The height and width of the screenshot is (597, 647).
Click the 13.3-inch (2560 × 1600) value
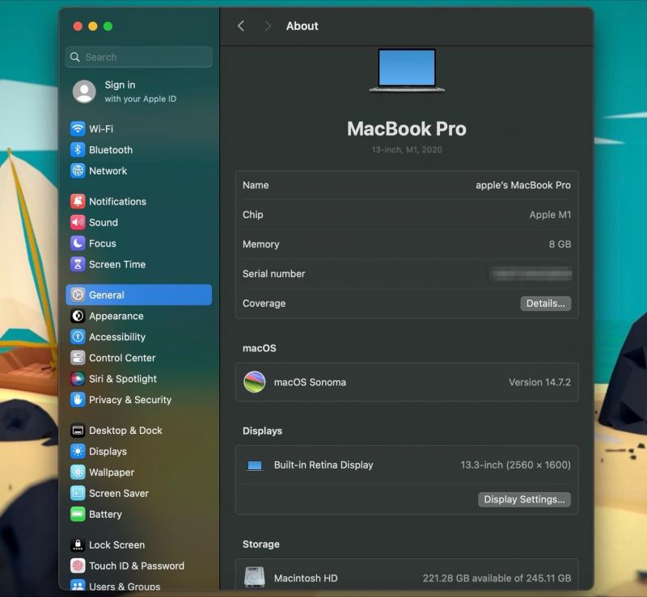515,465
